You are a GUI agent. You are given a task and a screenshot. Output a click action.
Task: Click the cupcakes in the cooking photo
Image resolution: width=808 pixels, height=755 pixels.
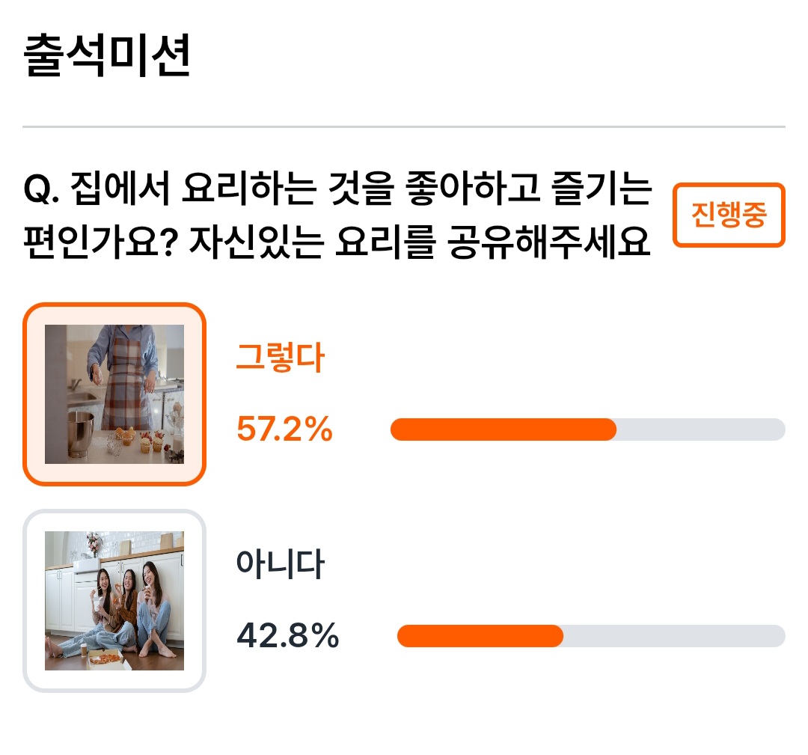[x=140, y=441]
